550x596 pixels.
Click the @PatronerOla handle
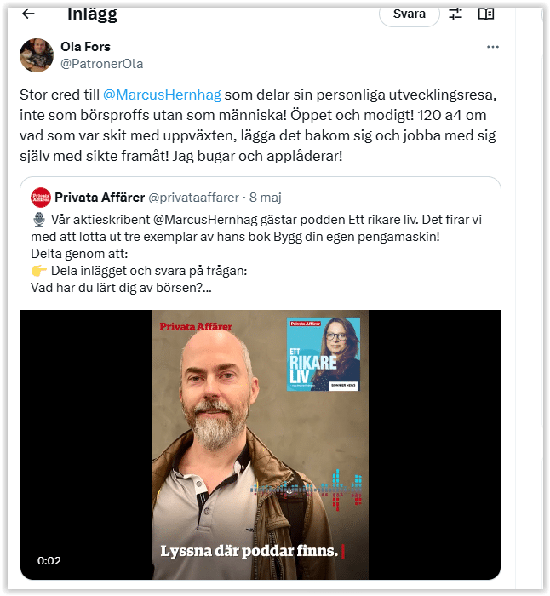coord(102,64)
